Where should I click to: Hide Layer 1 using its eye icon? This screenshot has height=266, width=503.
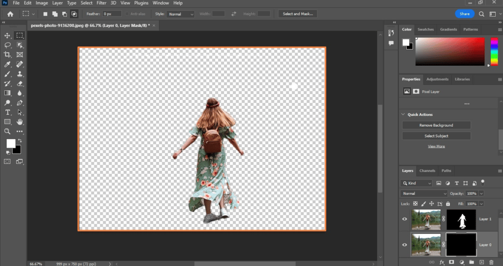[405, 219]
